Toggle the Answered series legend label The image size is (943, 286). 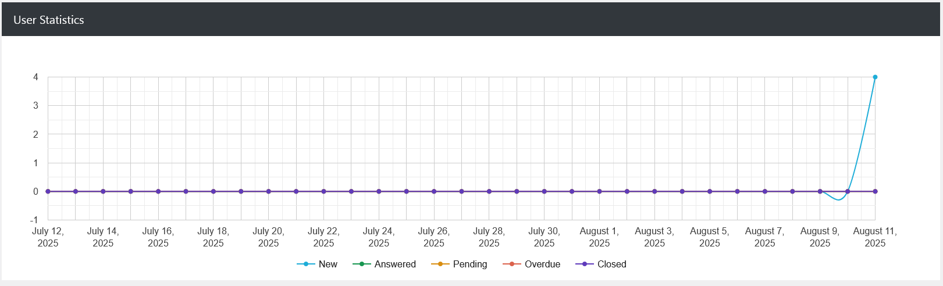point(395,264)
